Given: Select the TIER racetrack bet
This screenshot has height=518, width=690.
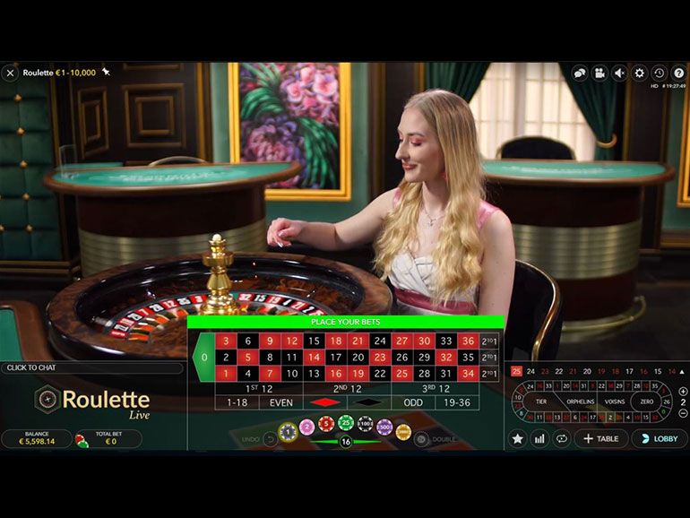Looking at the screenshot, I should pos(541,401).
